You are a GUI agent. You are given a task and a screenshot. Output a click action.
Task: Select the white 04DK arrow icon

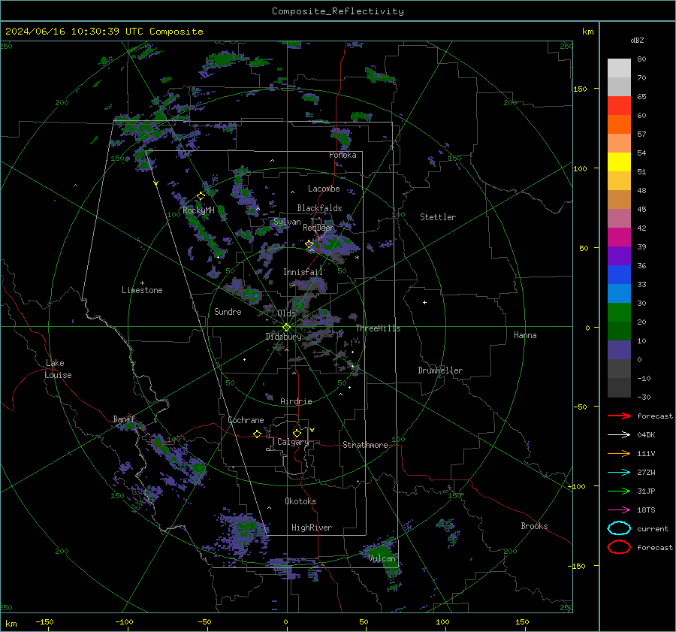[x=619, y=434]
